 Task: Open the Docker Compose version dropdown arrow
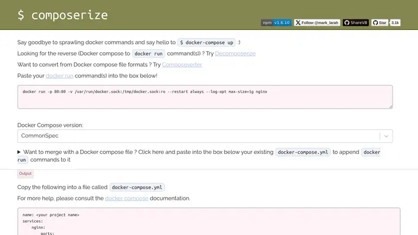click(386, 136)
